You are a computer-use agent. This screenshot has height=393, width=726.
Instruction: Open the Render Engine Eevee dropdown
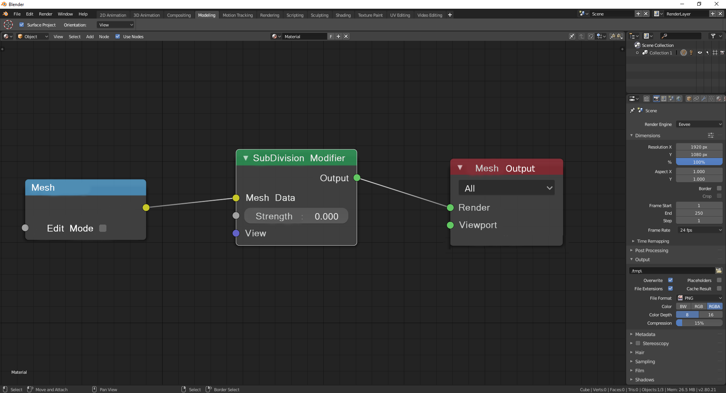click(700, 124)
